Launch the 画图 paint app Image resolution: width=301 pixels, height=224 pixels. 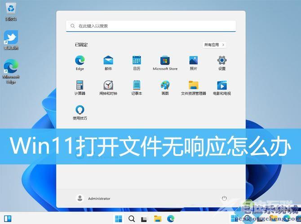click(165, 88)
